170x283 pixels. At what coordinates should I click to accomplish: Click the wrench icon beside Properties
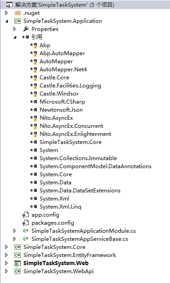26,29
